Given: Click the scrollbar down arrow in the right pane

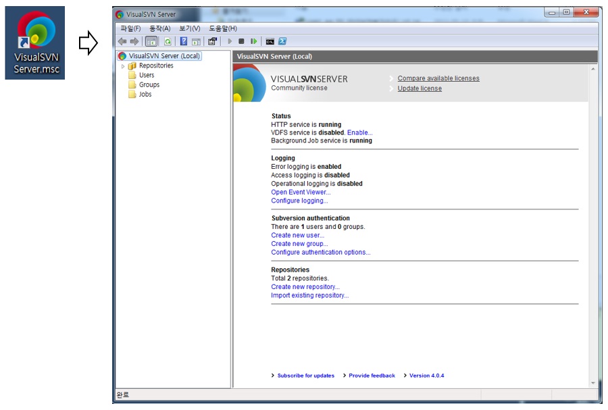Looking at the screenshot, I should click(593, 383).
